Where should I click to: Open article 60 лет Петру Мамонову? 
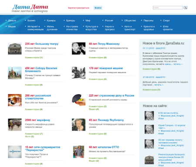(x=104, y=44)
